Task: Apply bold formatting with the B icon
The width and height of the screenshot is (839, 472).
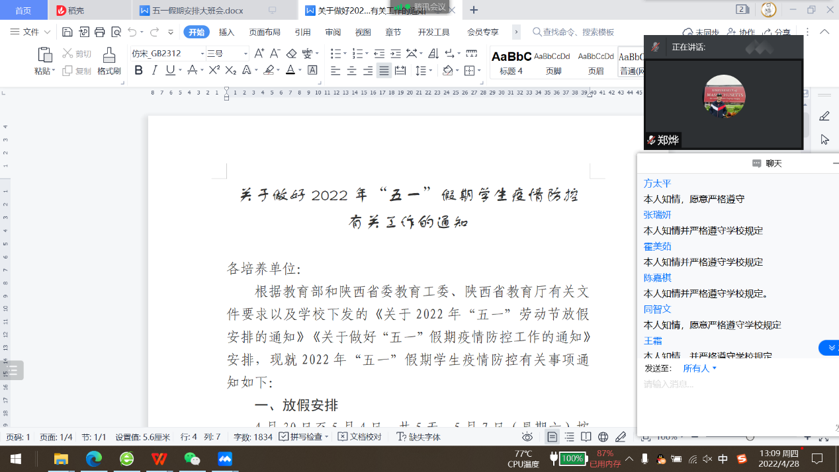Action: point(138,71)
